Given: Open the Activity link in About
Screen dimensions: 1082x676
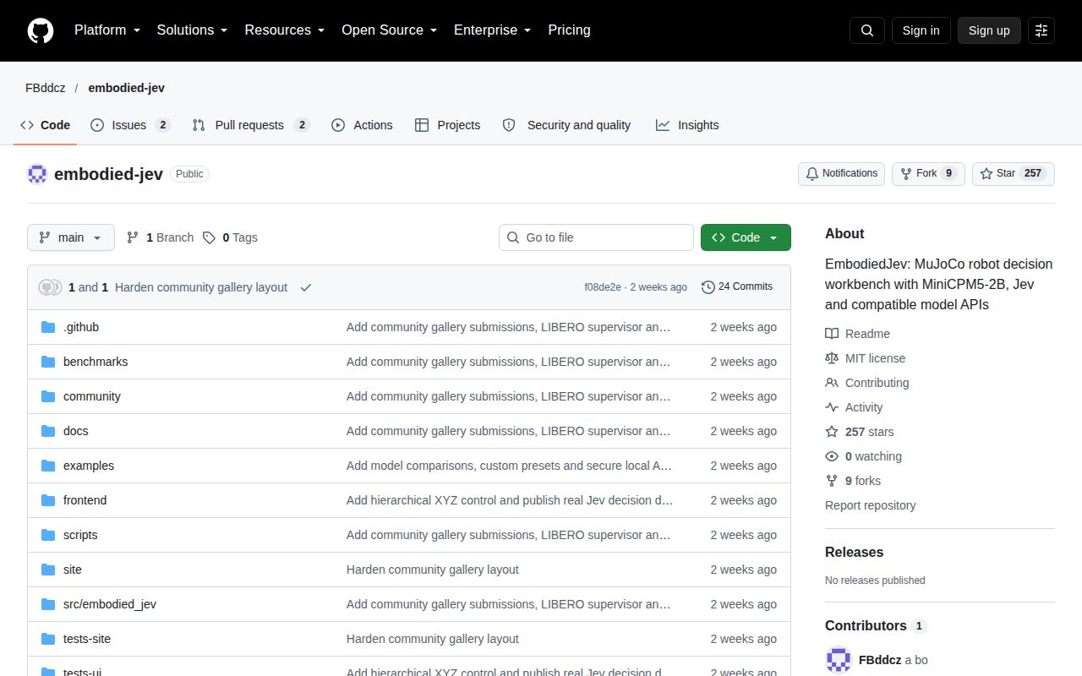Looking at the screenshot, I should point(854,407).
